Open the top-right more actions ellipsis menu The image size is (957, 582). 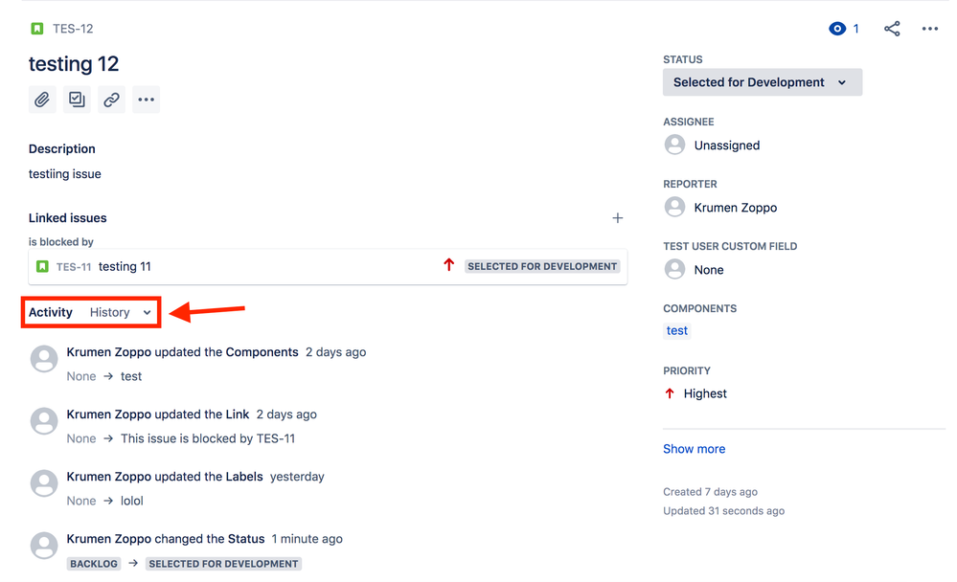pos(929,28)
